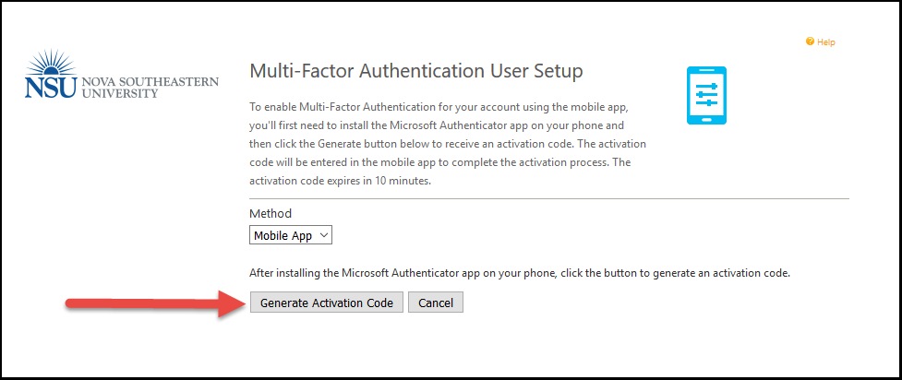Open the Help link text
This screenshot has width=902, height=380.
pos(826,42)
